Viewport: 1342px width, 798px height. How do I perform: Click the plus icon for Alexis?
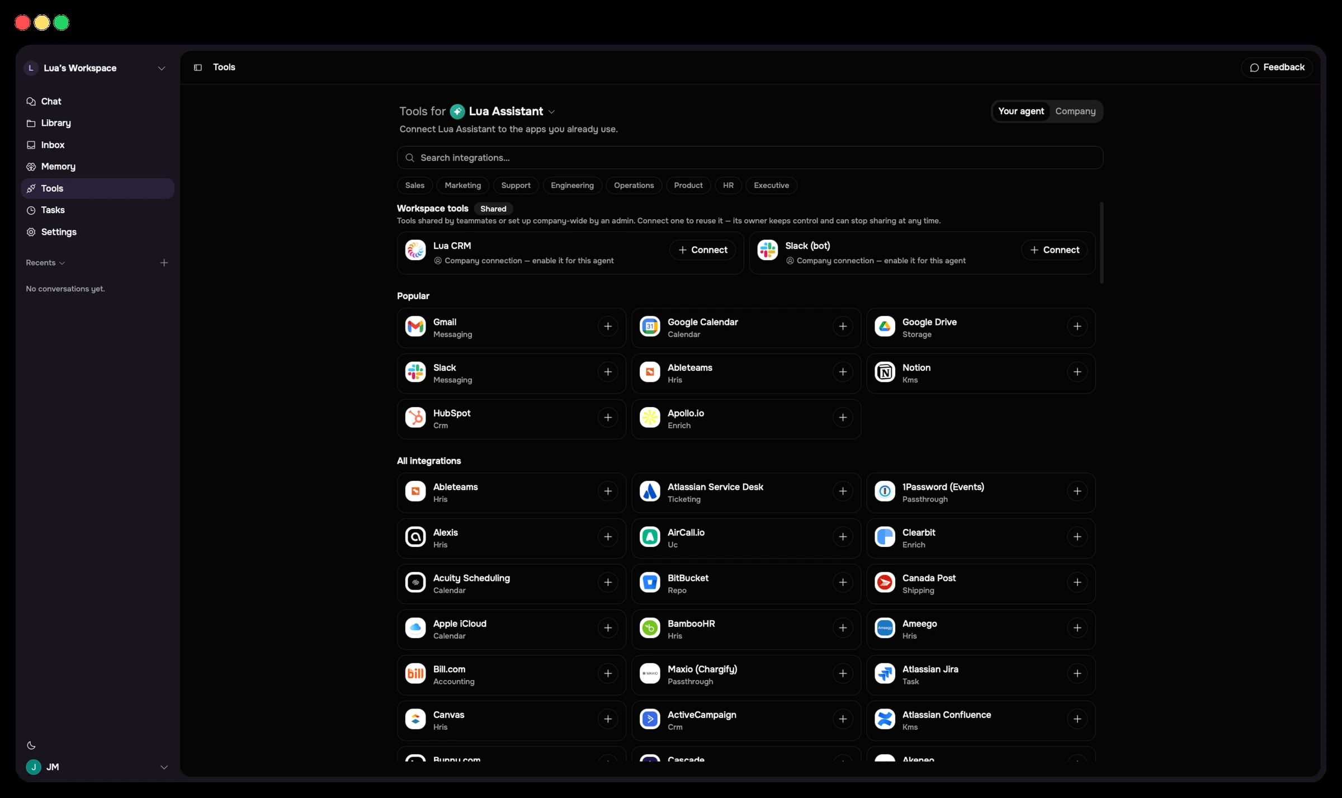608,537
